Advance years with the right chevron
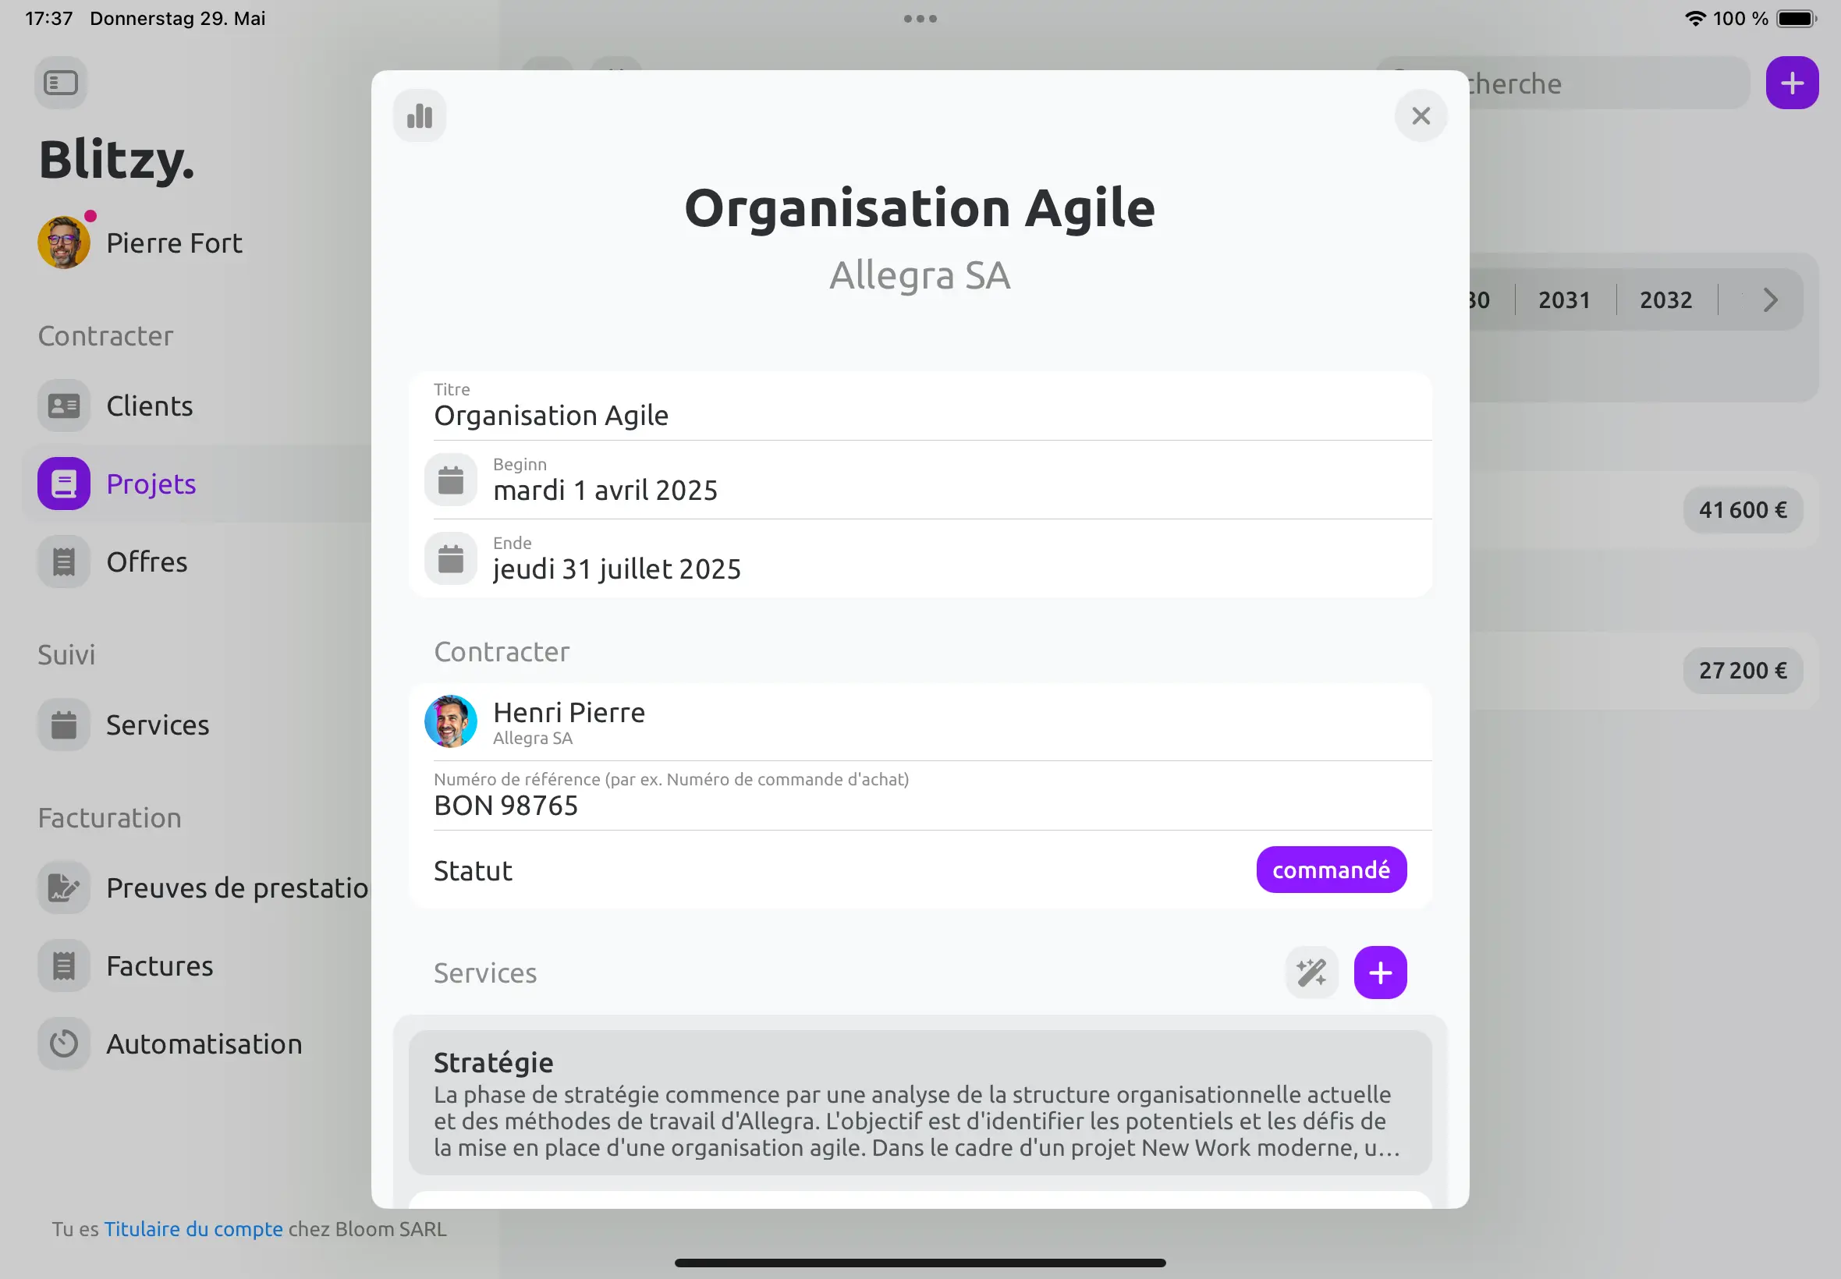 [1771, 299]
